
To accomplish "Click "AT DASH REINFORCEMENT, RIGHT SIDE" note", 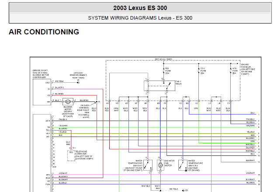I will (x=78, y=75).
